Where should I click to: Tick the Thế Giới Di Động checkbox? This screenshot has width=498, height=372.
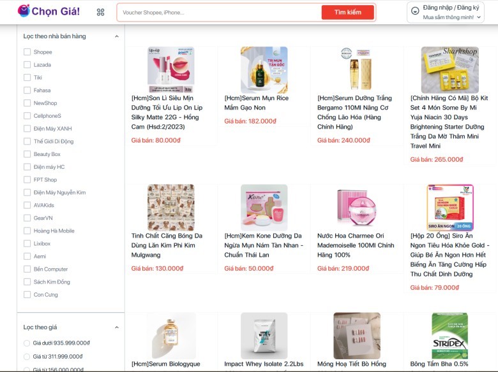(x=27, y=141)
